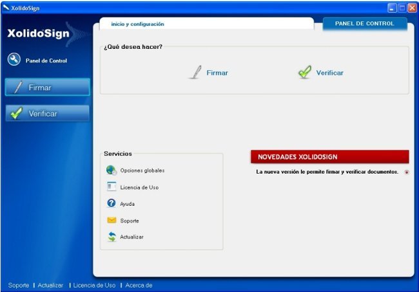Click the yellow envelope Soporte icon

click(112, 220)
